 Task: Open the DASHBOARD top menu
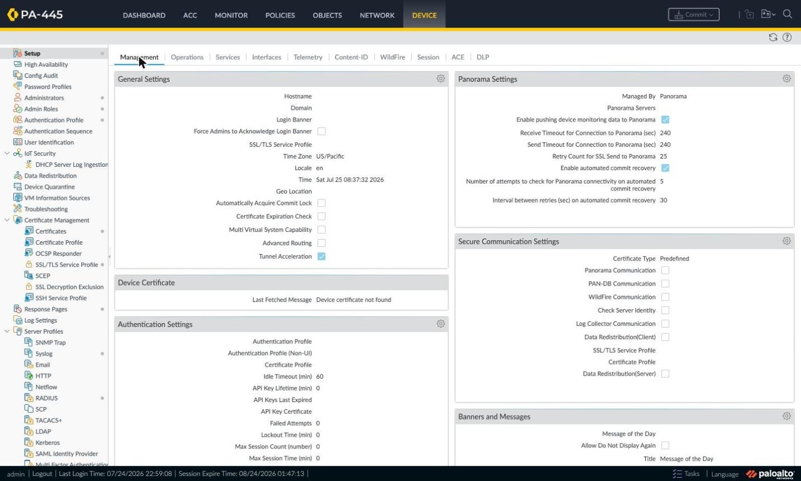[x=144, y=15]
